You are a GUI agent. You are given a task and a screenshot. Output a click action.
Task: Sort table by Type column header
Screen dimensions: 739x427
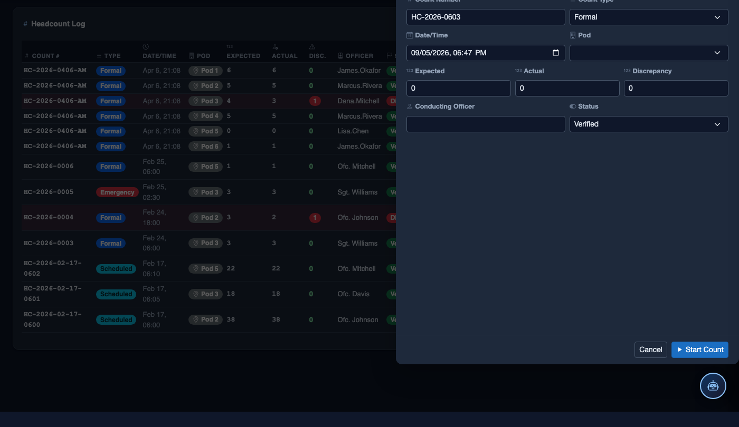click(x=109, y=56)
